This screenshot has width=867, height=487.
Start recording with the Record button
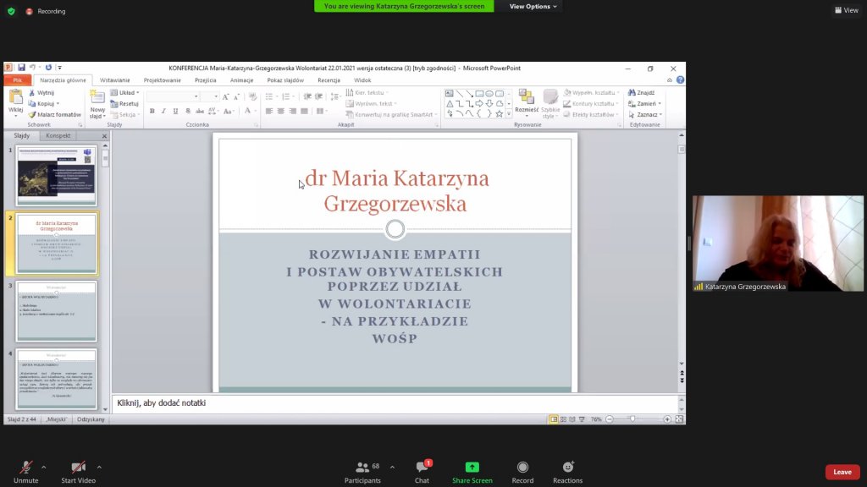point(522,472)
